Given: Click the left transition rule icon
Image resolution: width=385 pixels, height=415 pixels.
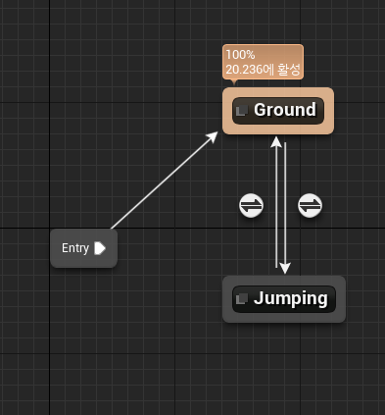Looking at the screenshot, I should coord(251,205).
